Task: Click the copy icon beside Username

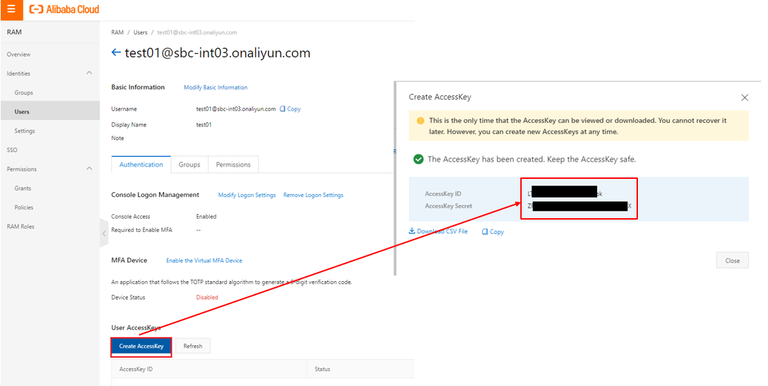Action: pos(282,109)
